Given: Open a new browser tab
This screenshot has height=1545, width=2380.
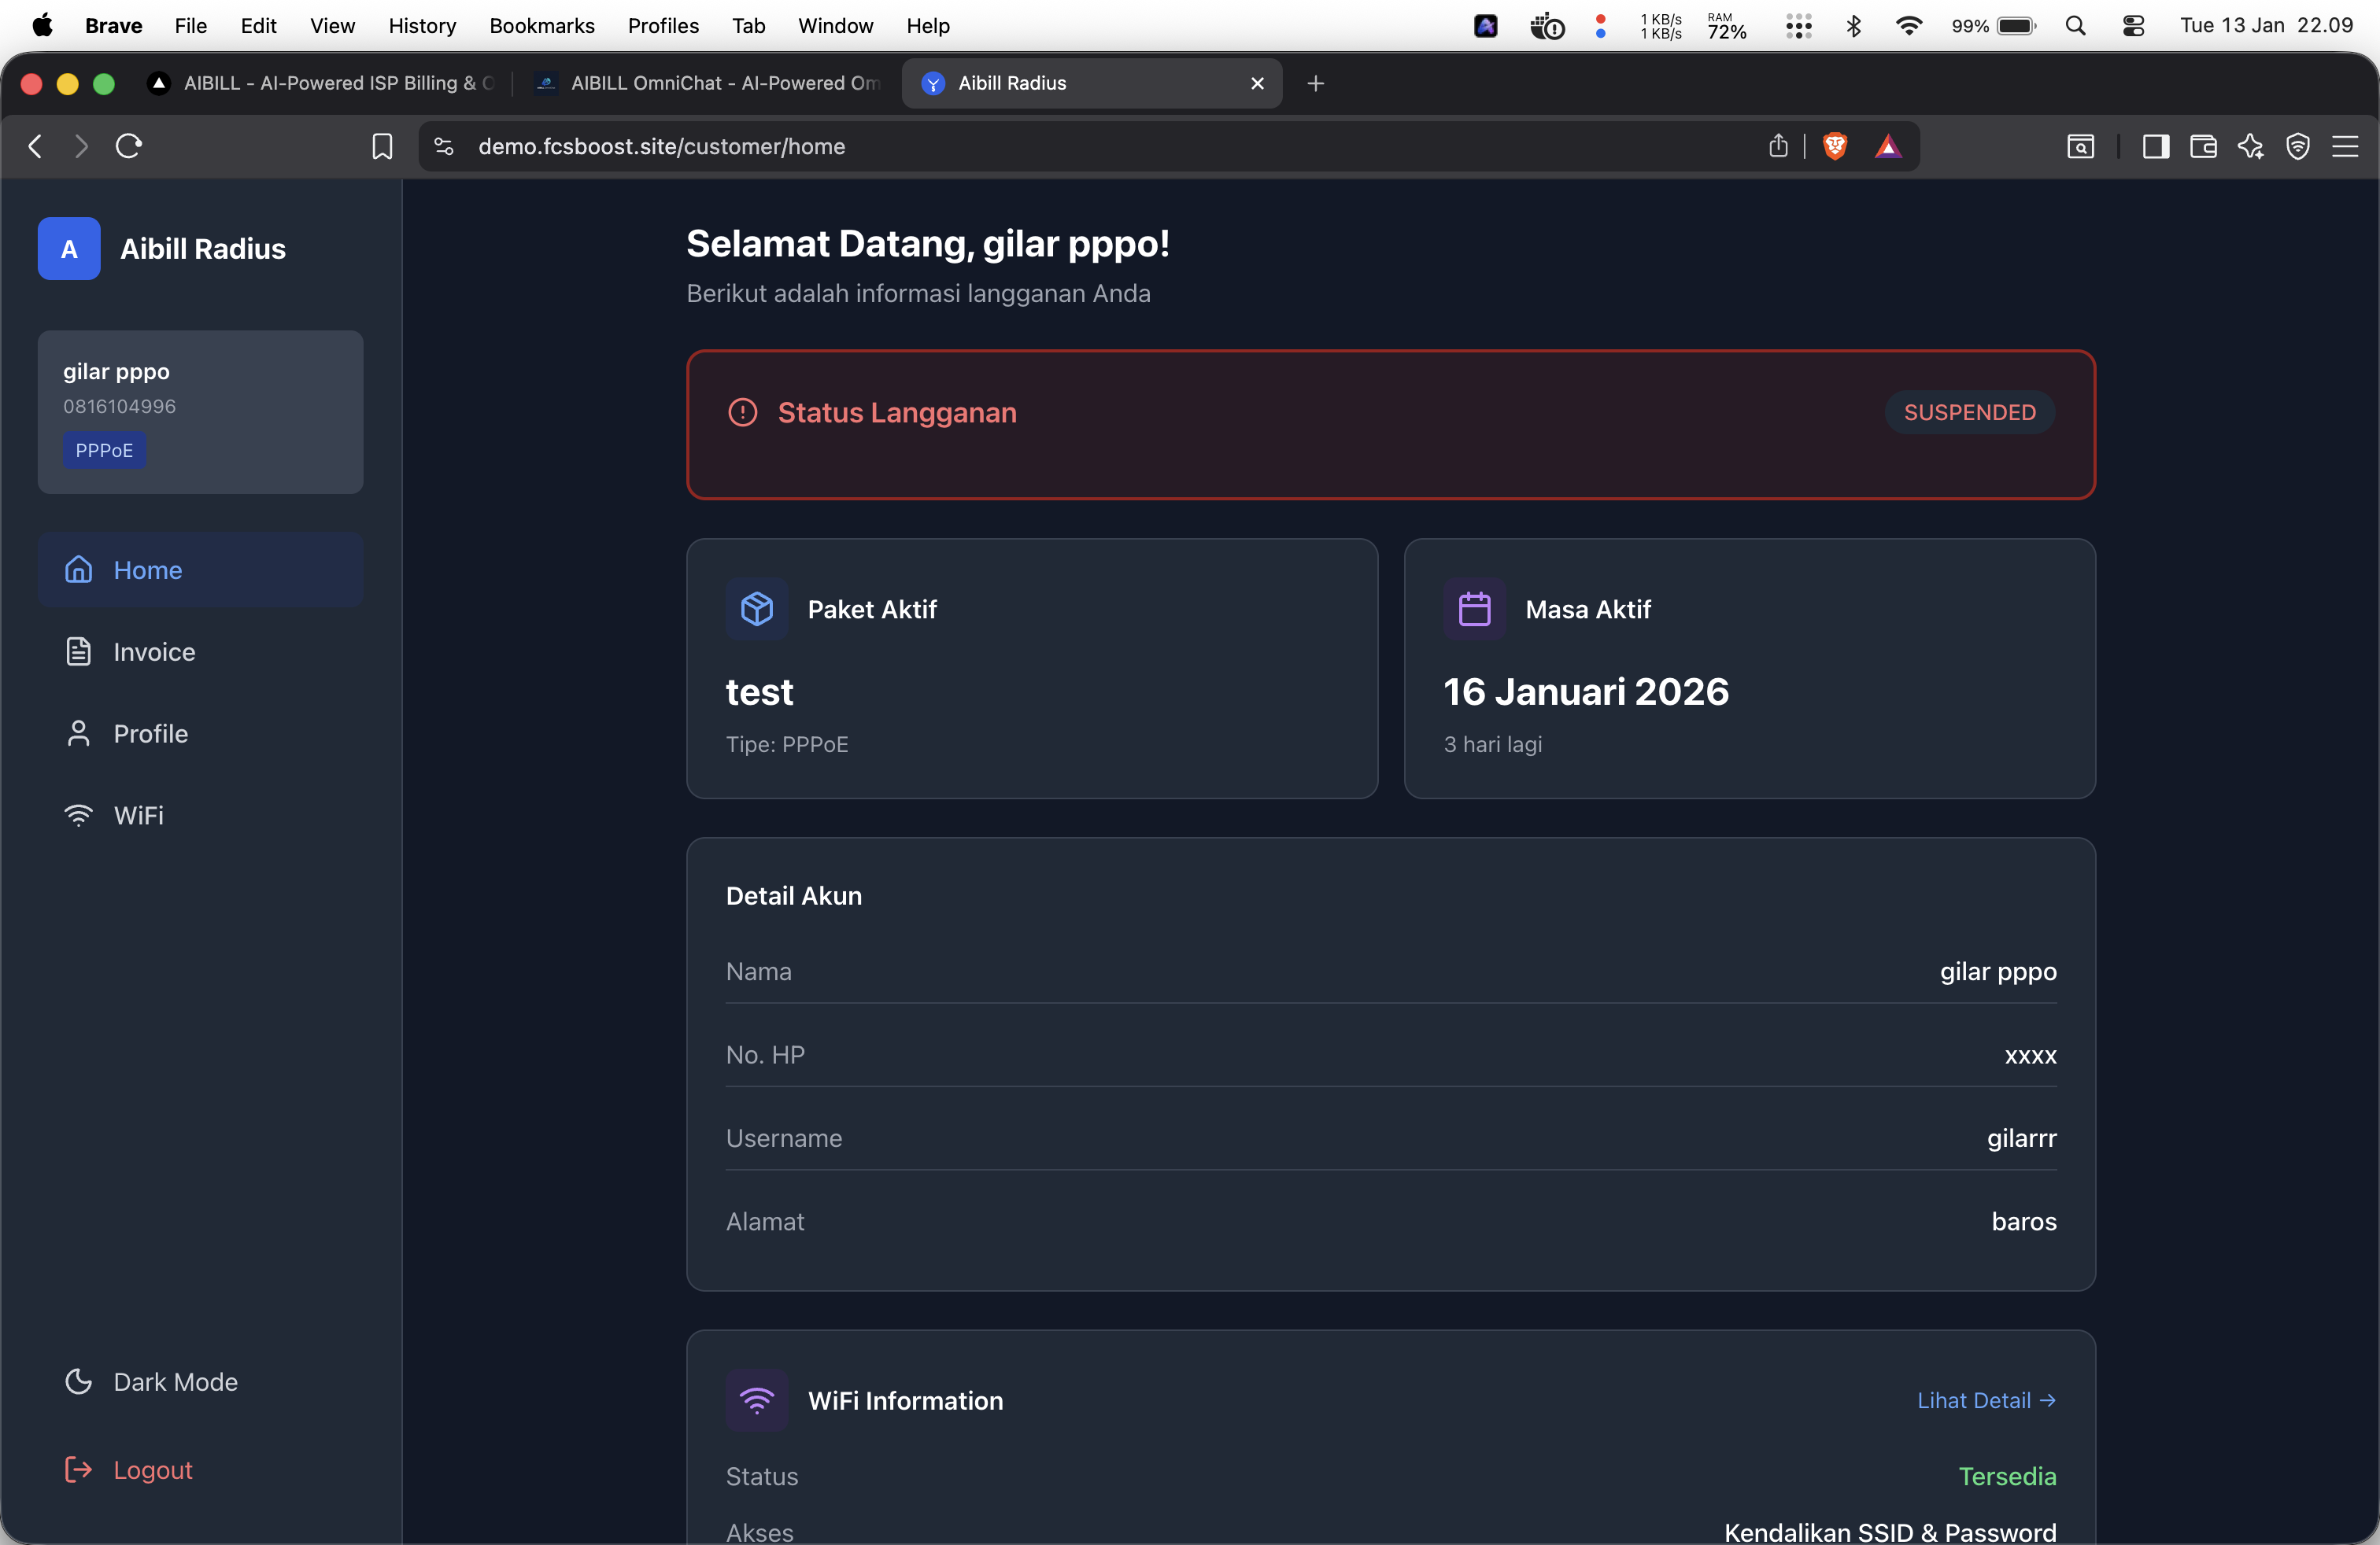Looking at the screenshot, I should pyautogui.click(x=1315, y=84).
